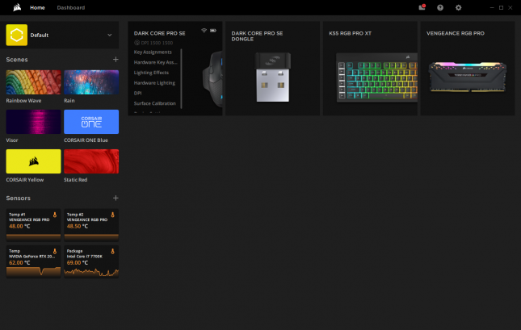Open the settings gear icon

[x=458, y=7]
